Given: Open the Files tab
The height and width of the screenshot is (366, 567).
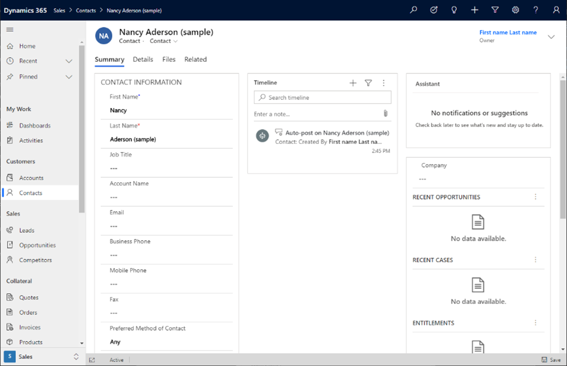Looking at the screenshot, I should [168, 60].
